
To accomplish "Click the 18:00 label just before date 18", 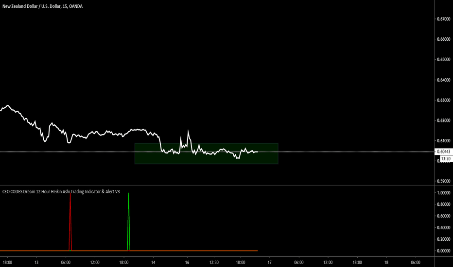I will tap(357, 262).
